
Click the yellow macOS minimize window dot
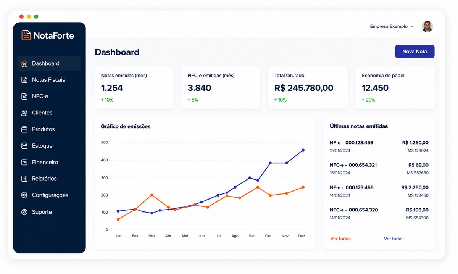tap(29, 16)
